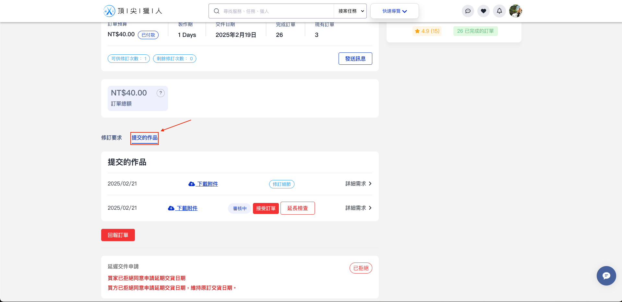Open the question mark help icon beside NT$40.00

[161, 93]
